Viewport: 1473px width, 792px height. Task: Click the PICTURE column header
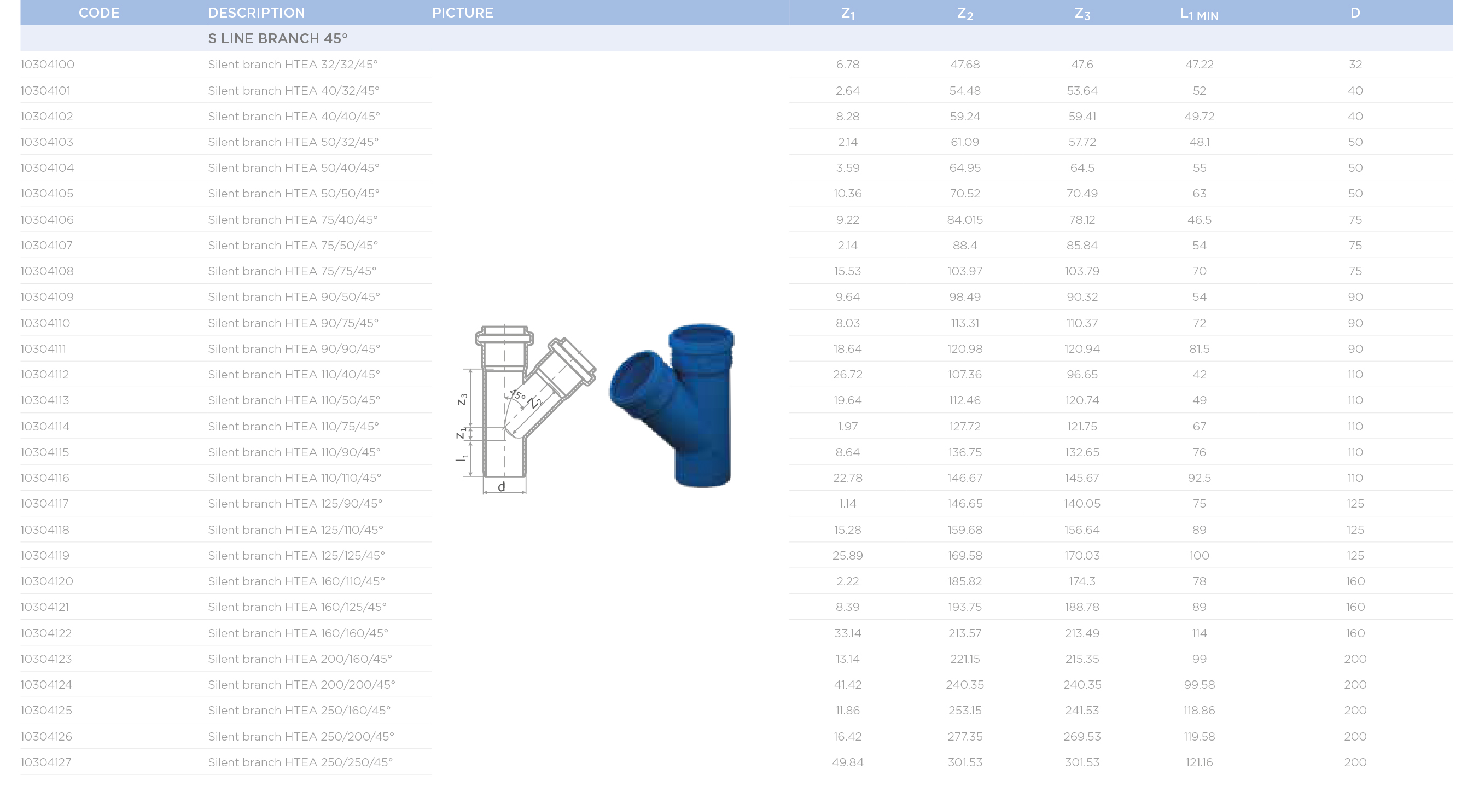[463, 13]
